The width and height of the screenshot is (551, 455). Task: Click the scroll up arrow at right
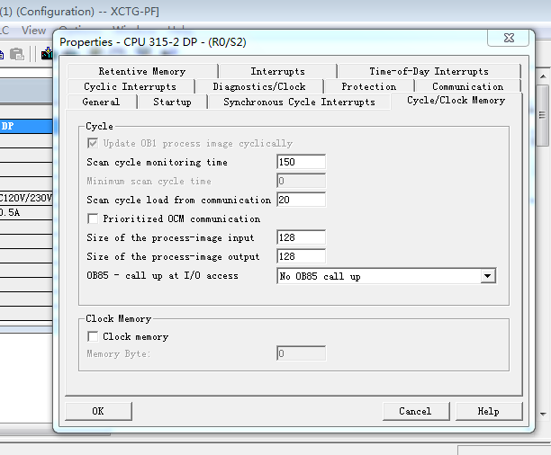click(543, 76)
